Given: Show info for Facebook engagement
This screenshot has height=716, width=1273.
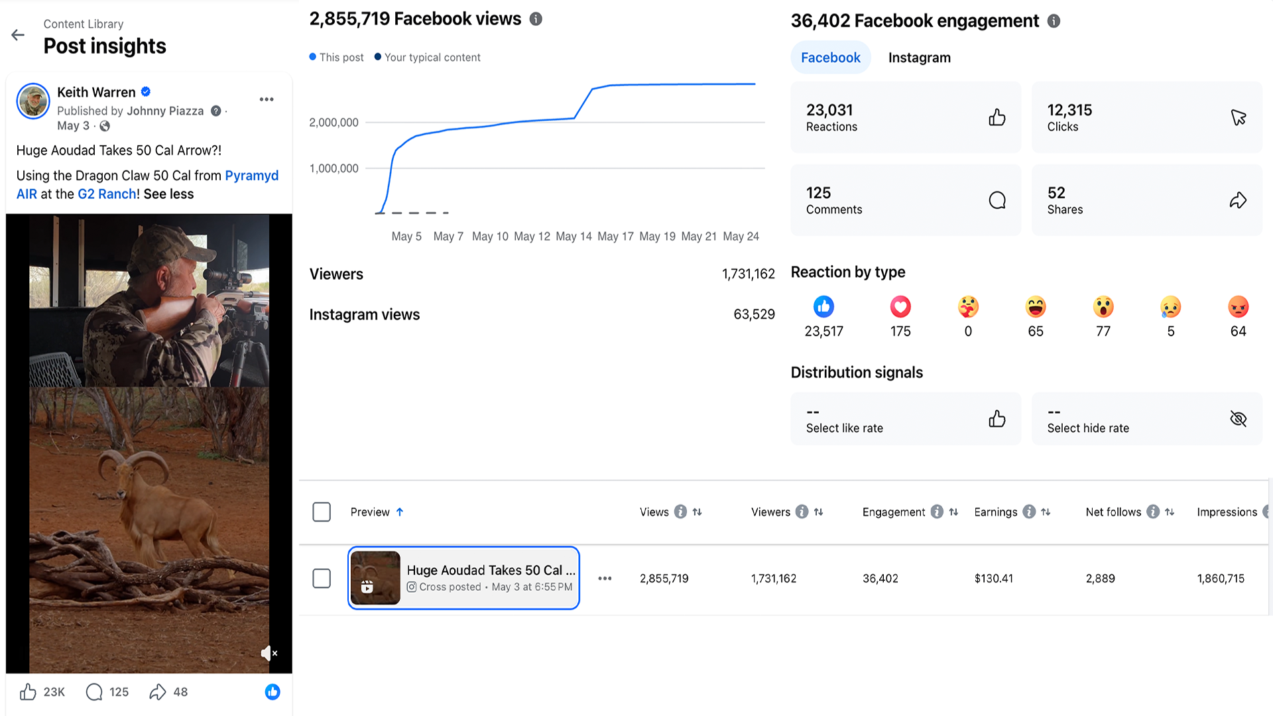Looking at the screenshot, I should click(x=1054, y=21).
